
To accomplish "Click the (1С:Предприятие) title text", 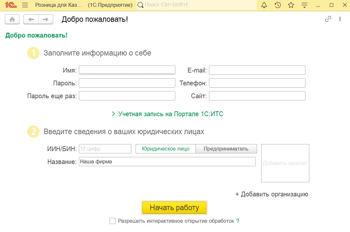I will 110,5.
